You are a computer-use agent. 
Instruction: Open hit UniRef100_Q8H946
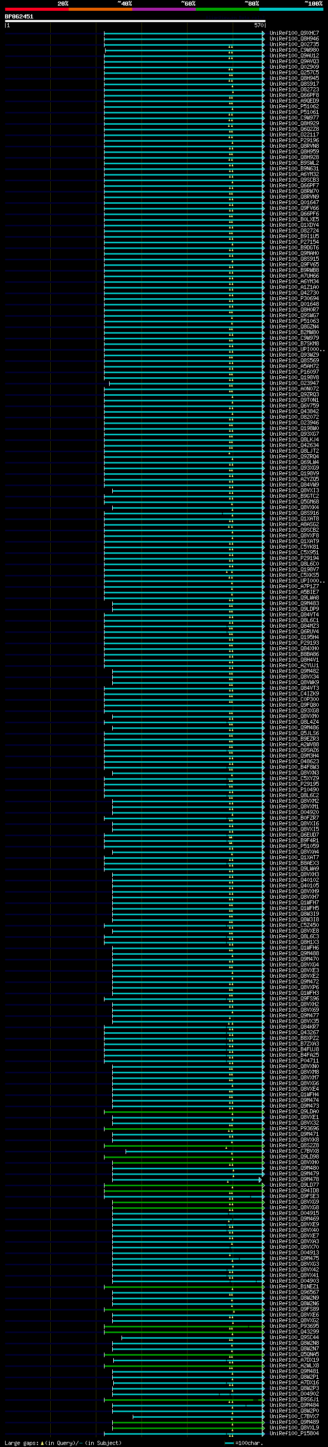tap(294, 39)
